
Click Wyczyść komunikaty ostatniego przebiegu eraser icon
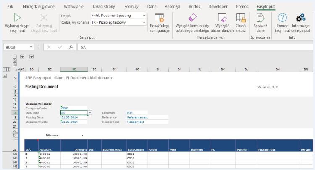coord(192,18)
